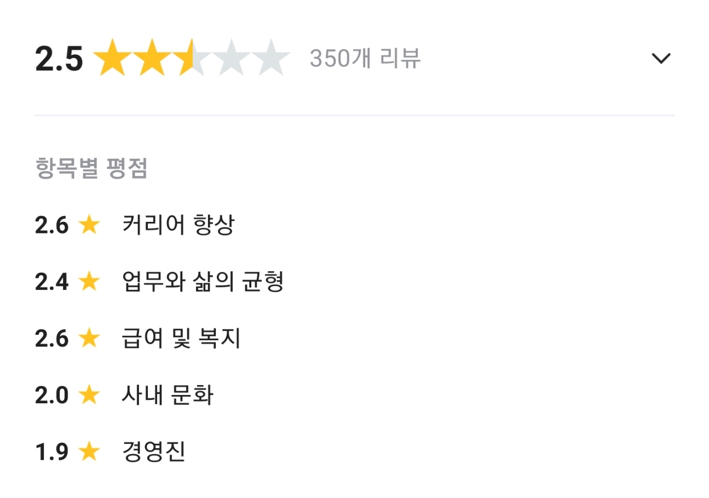Select the 급여 및 복지 category label
Screen dimensions: 709x498
tap(181, 338)
